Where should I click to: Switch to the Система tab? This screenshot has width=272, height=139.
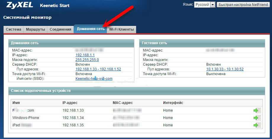pos(14,29)
